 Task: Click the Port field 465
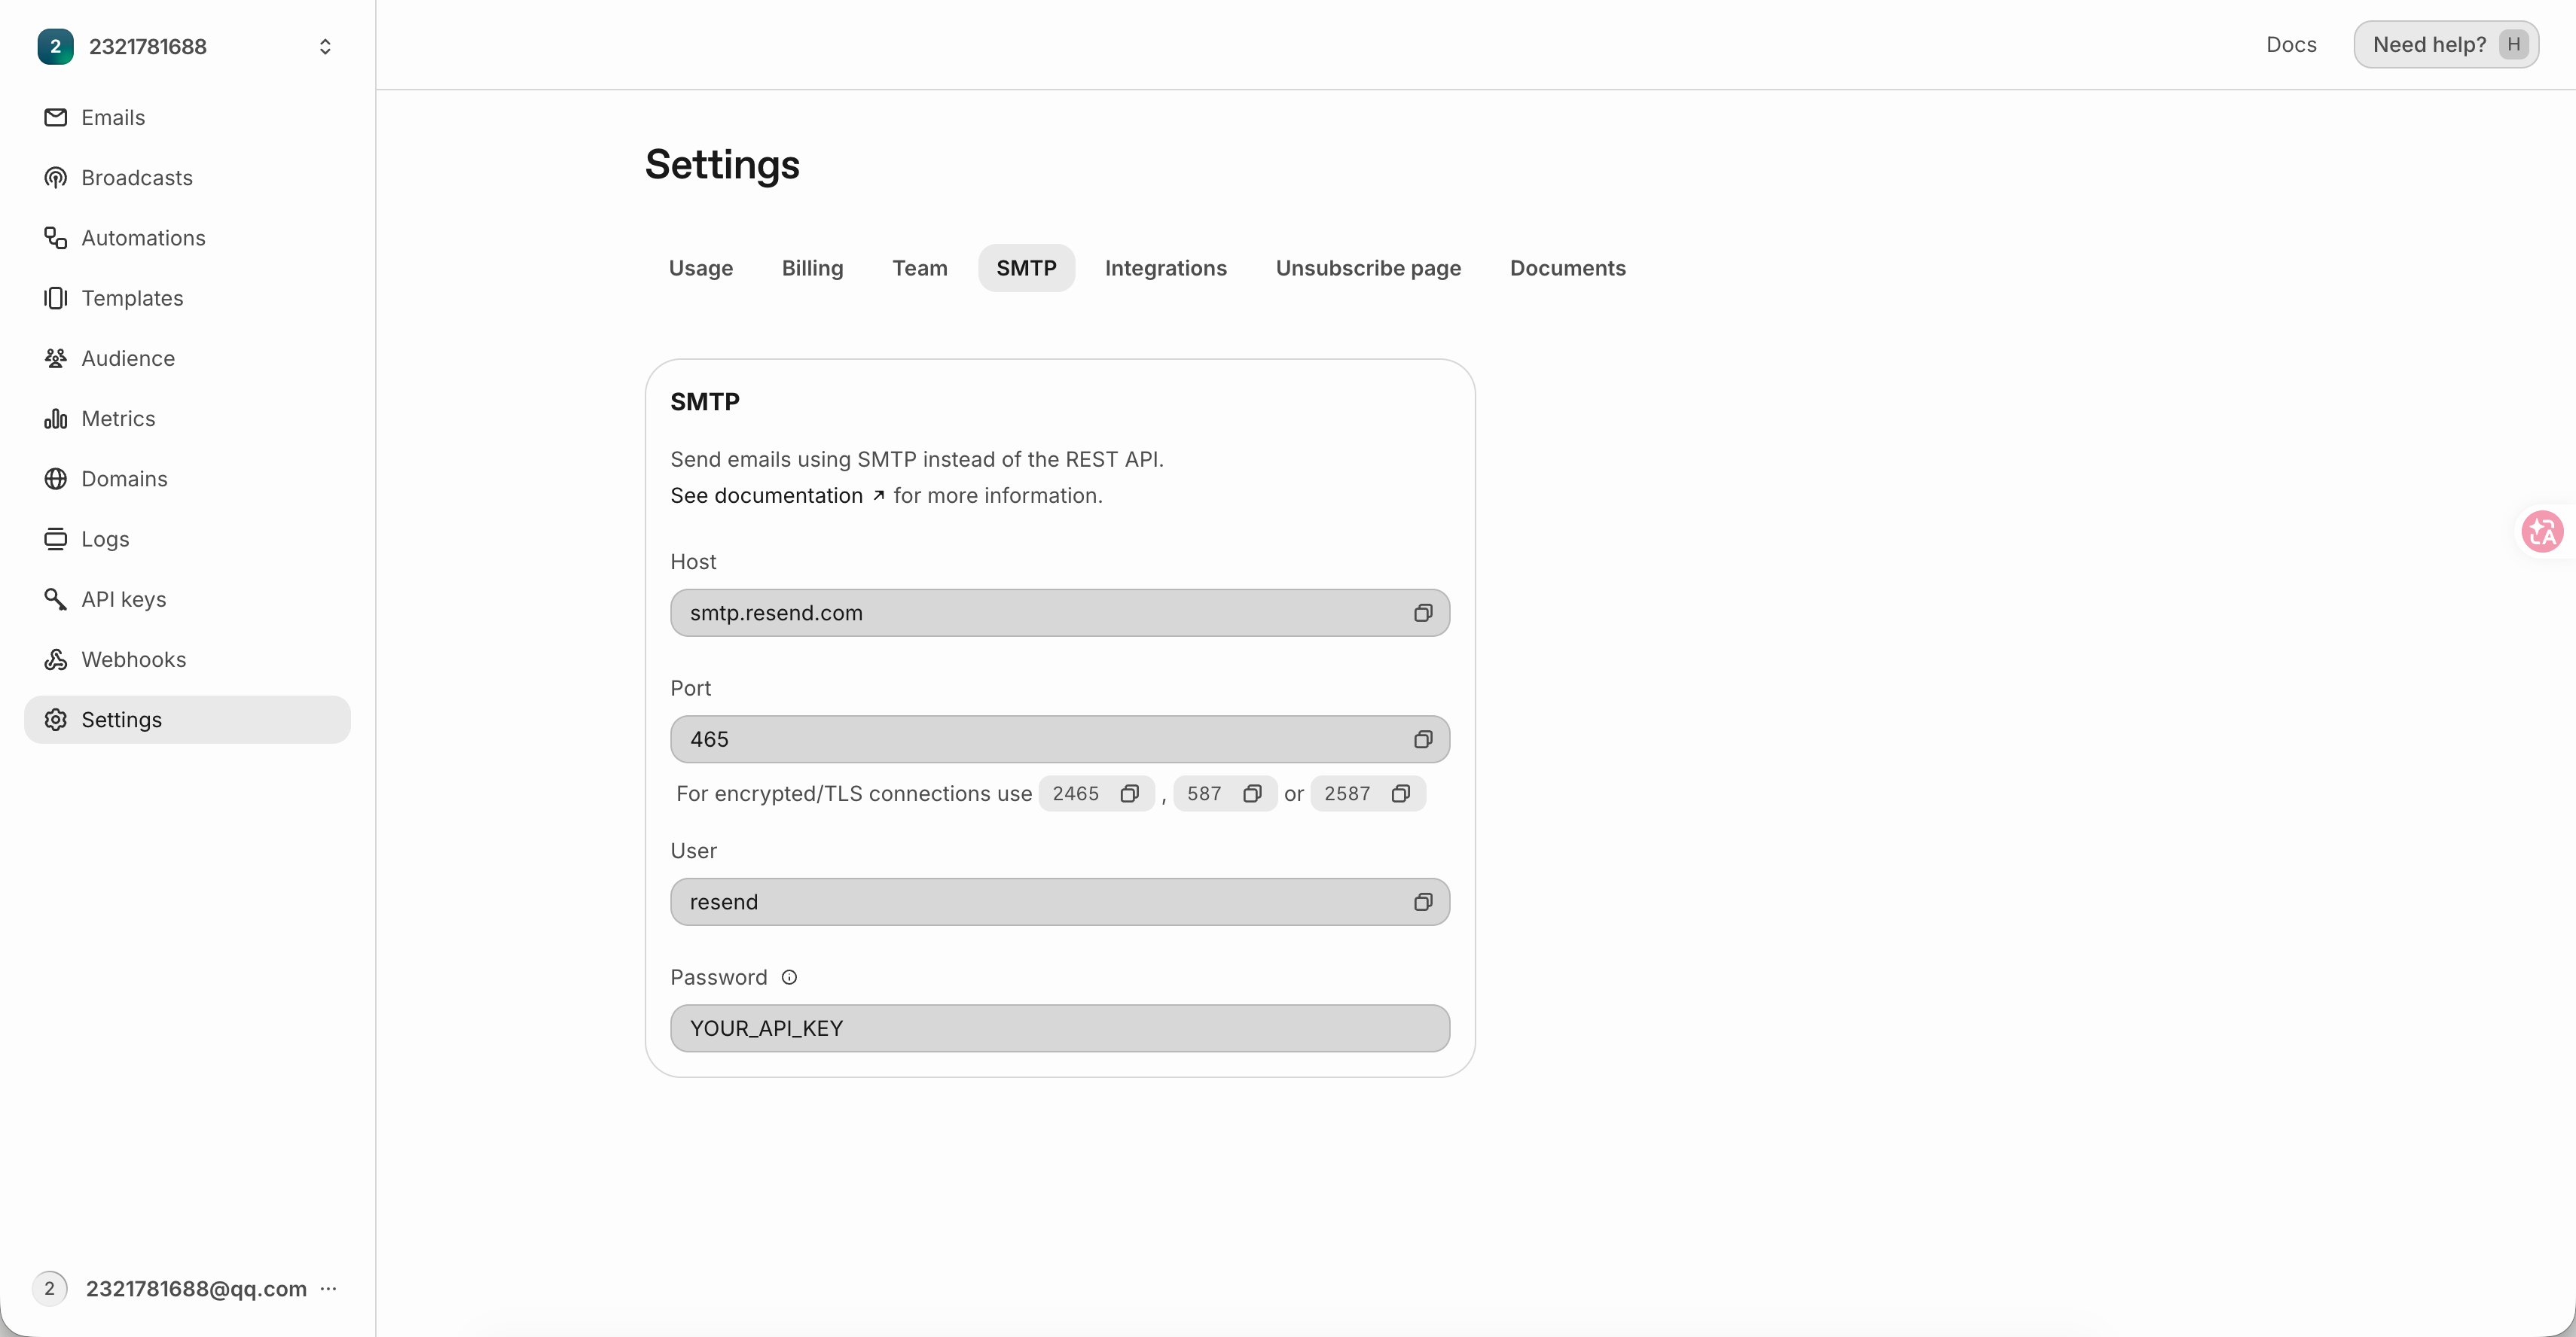1060,739
